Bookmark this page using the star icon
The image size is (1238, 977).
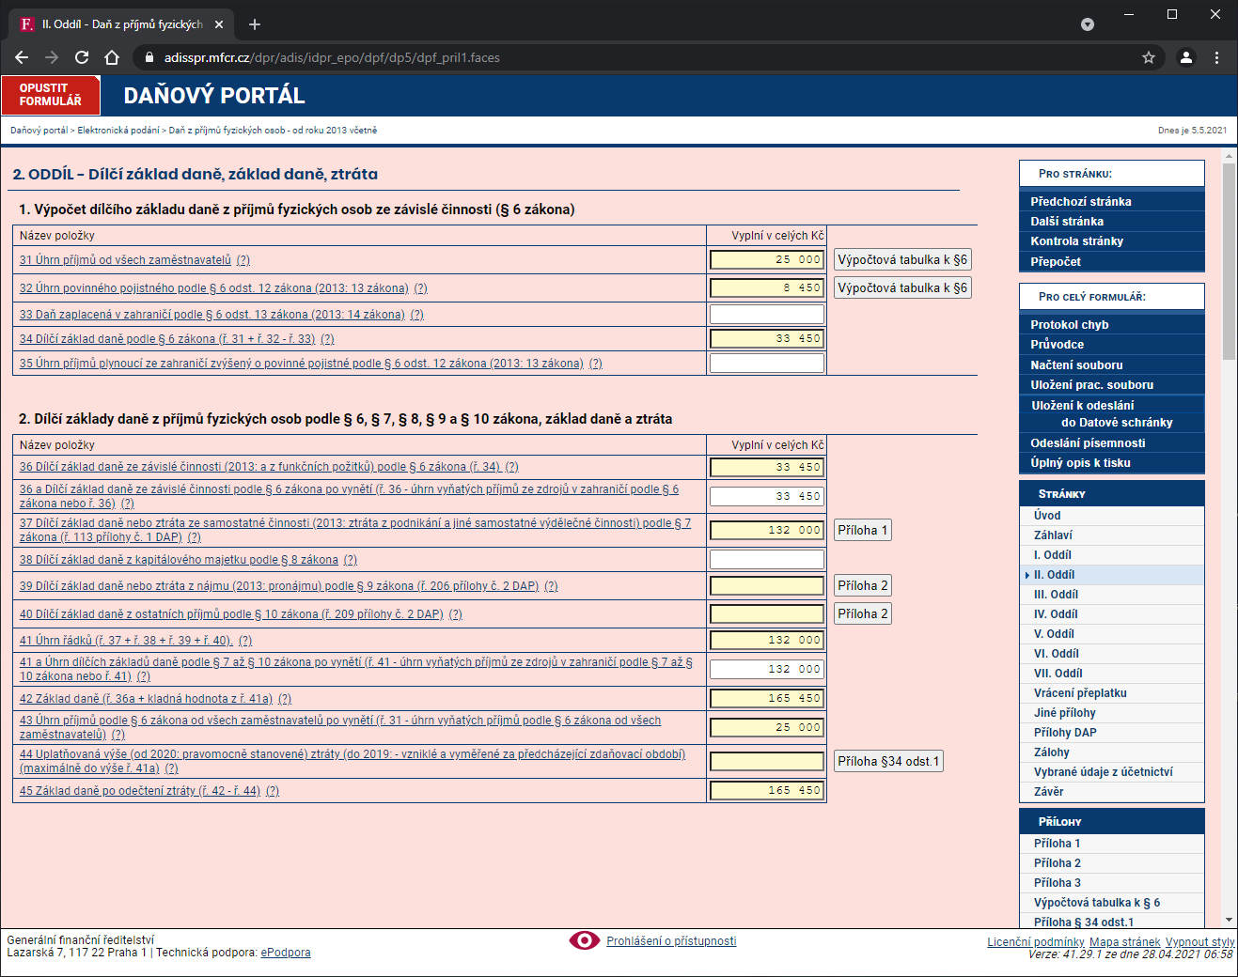pos(1148,57)
